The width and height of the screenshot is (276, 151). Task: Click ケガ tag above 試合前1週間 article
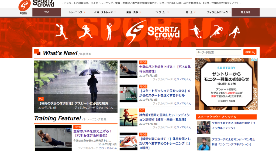tap(142, 110)
